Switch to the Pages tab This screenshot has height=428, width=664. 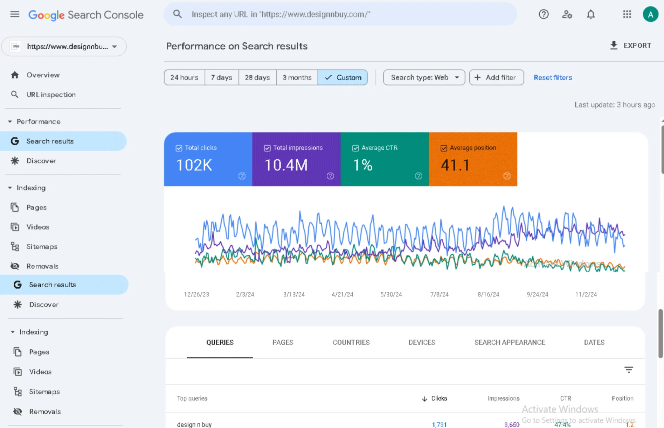click(283, 342)
